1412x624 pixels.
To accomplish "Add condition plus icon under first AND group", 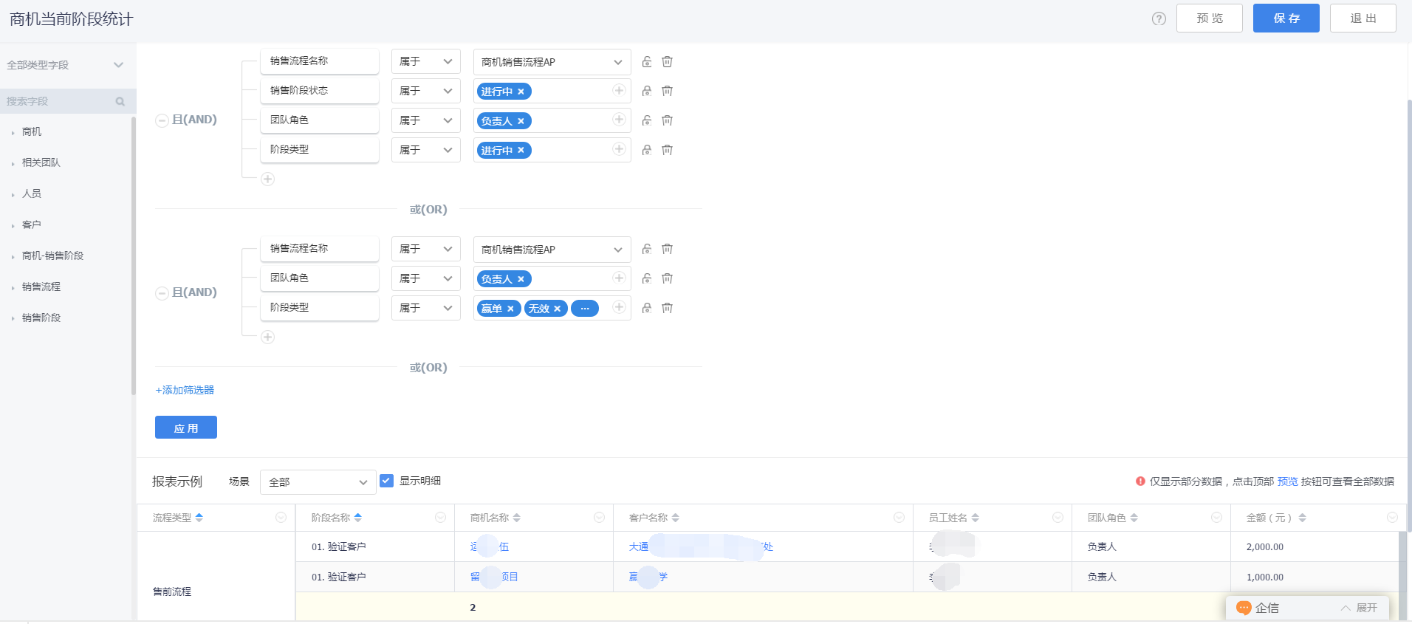I will pyautogui.click(x=267, y=179).
